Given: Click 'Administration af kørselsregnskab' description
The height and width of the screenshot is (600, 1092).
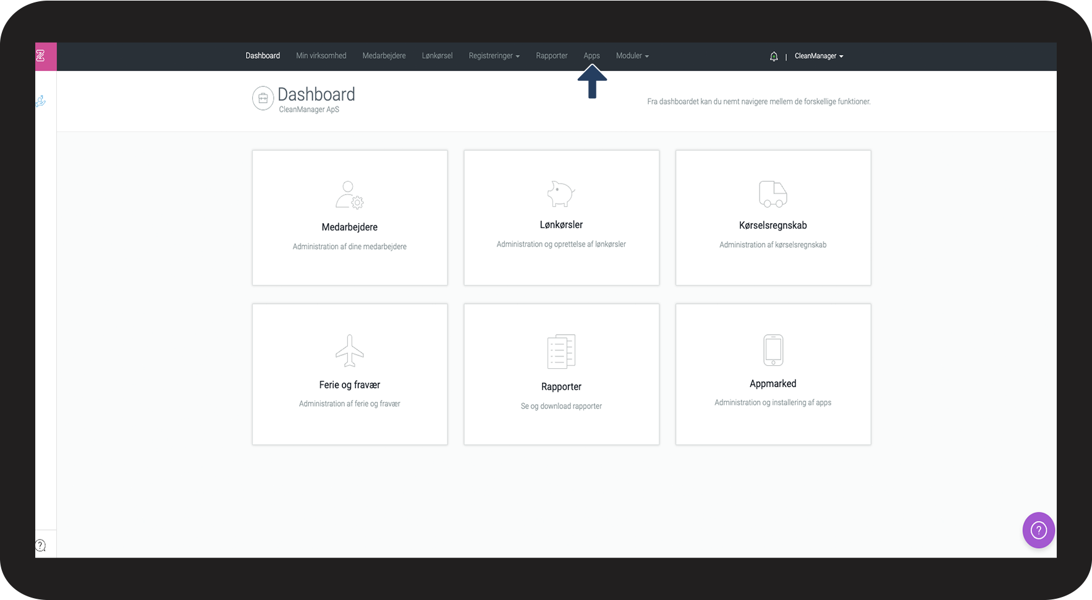Looking at the screenshot, I should 773,245.
